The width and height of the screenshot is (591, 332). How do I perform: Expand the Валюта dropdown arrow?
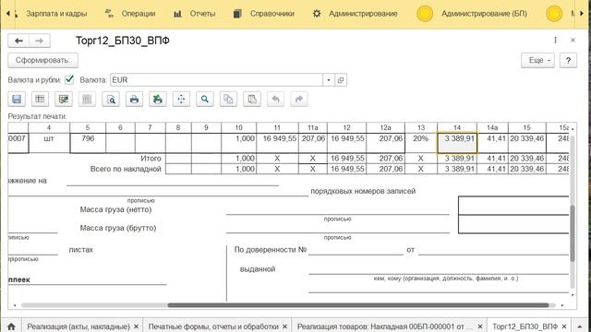point(329,80)
